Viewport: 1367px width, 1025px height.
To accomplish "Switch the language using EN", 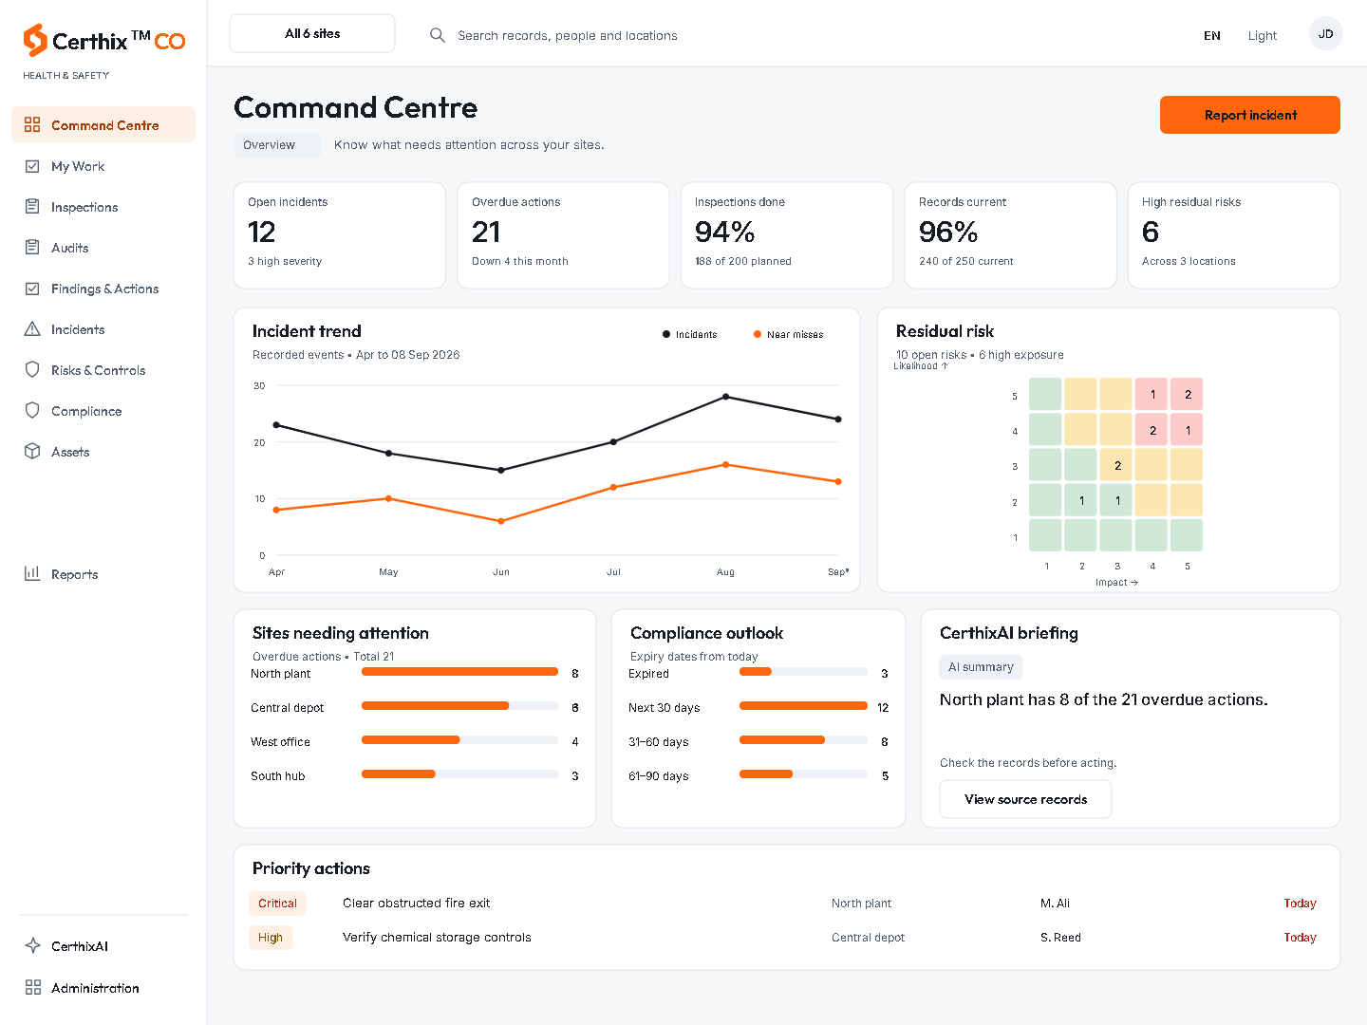I will (x=1212, y=35).
